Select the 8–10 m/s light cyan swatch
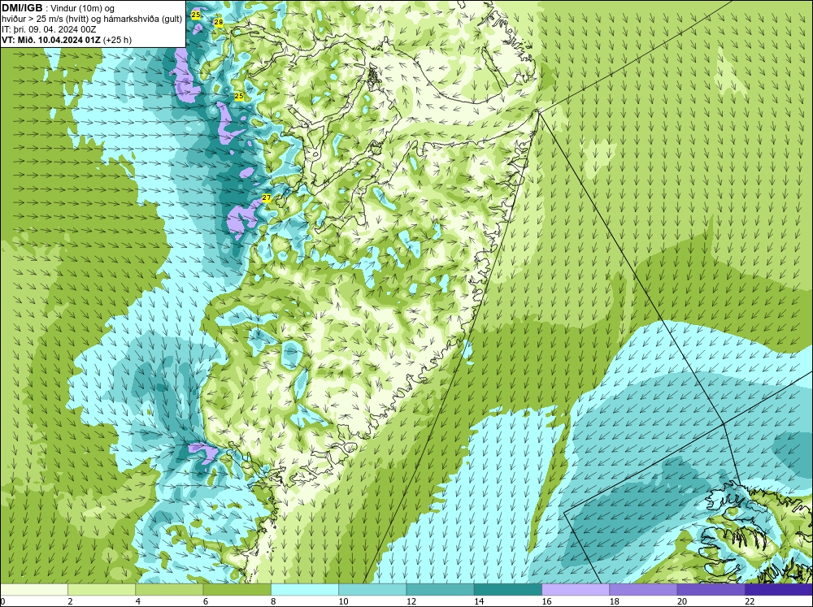 tap(305, 590)
